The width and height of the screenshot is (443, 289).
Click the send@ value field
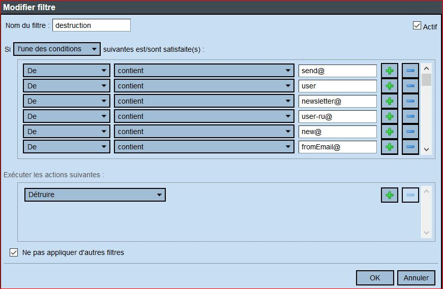pyautogui.click(x=338, y=71)
